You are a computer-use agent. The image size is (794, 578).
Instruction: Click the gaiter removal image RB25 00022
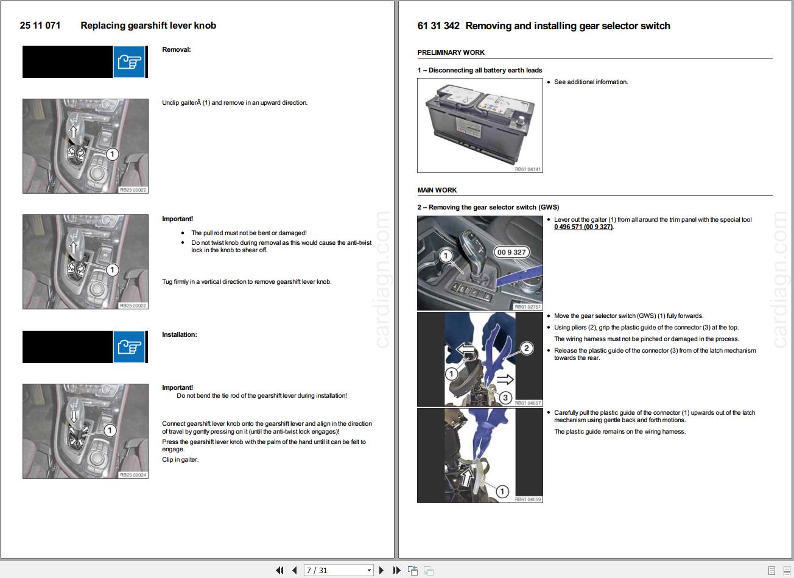point(85,146)
